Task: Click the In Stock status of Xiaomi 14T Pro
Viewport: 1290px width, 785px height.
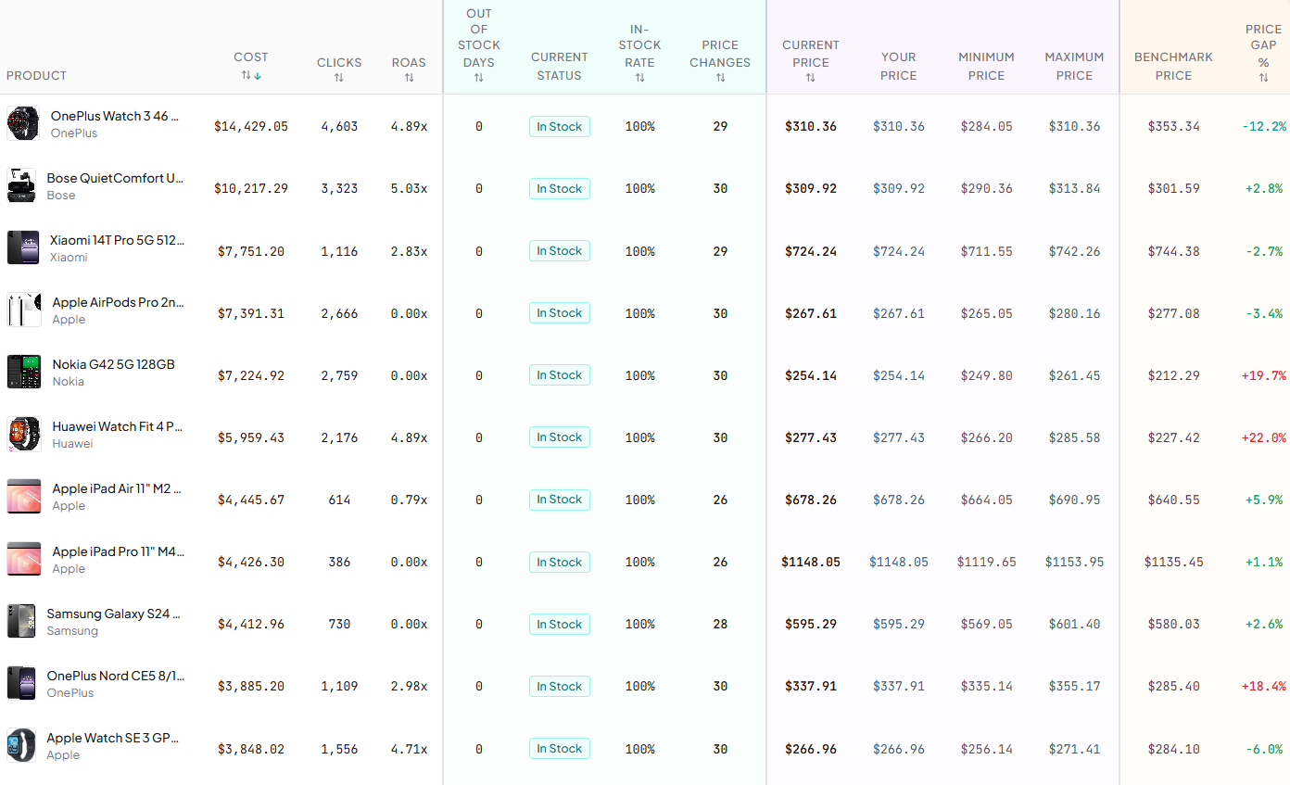Action: click(559, 250)
